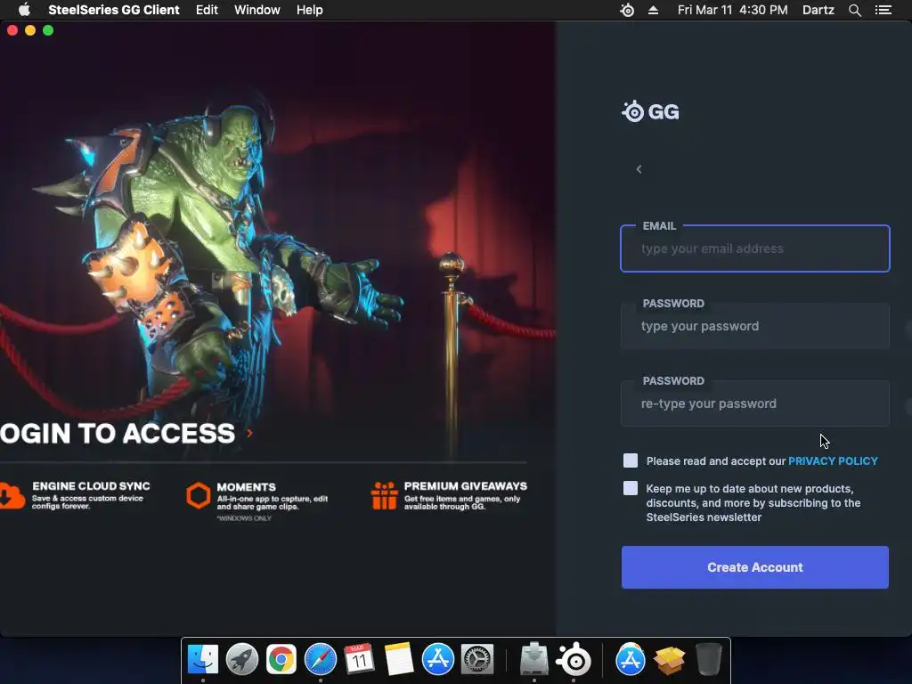Click the Moments hexagon icon
The height and width of the screenshot is (684, 912).
199,495
